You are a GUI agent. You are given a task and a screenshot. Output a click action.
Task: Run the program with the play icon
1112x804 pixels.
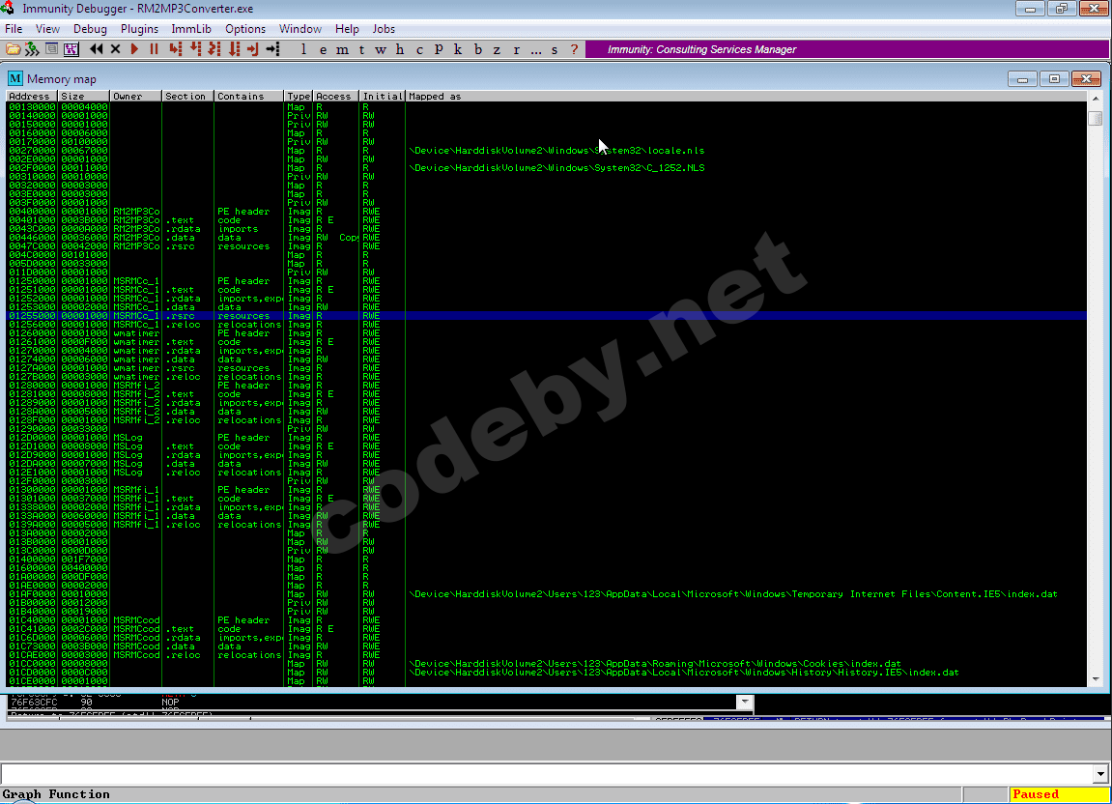134,49
